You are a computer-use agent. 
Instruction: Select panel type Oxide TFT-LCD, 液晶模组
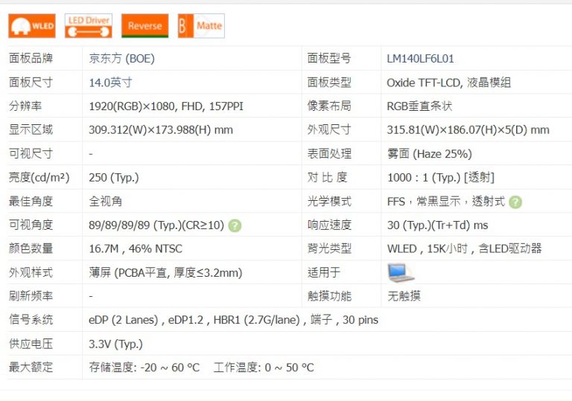(x=448, y=83)
